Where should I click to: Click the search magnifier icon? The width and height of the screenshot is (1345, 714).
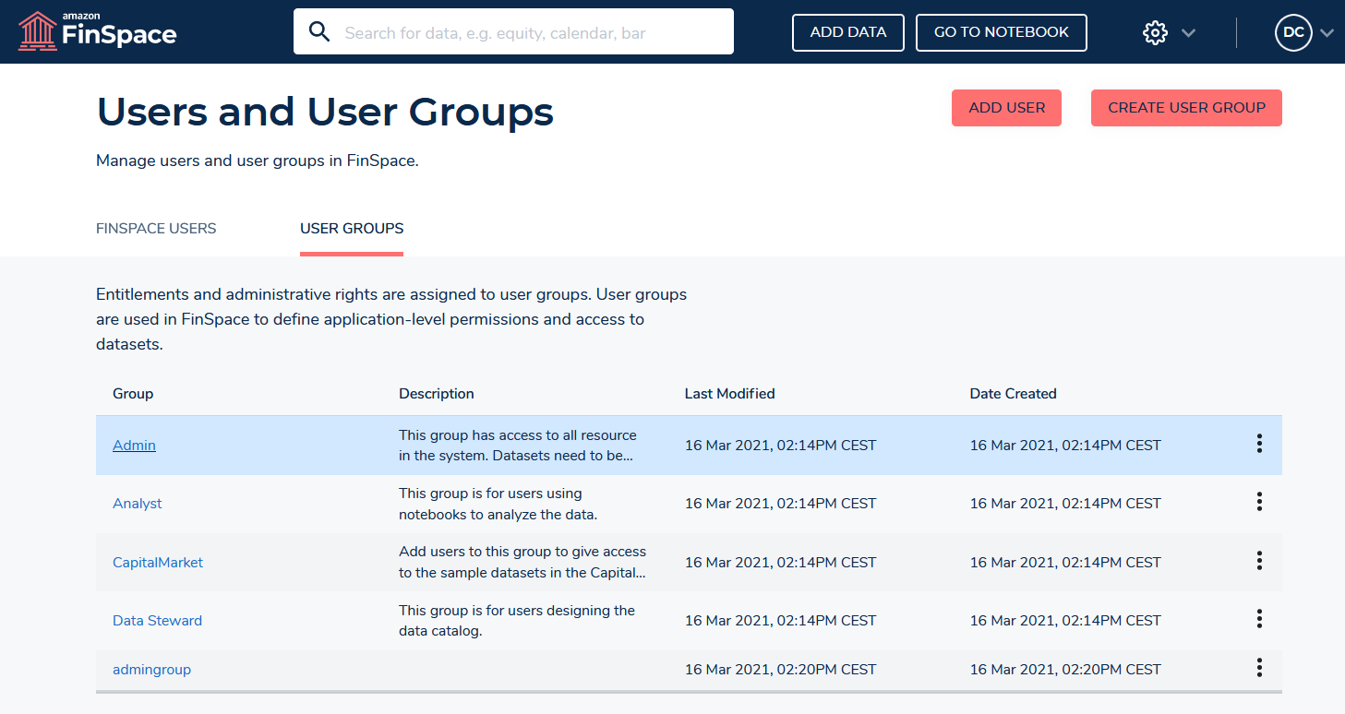[319, 32]
